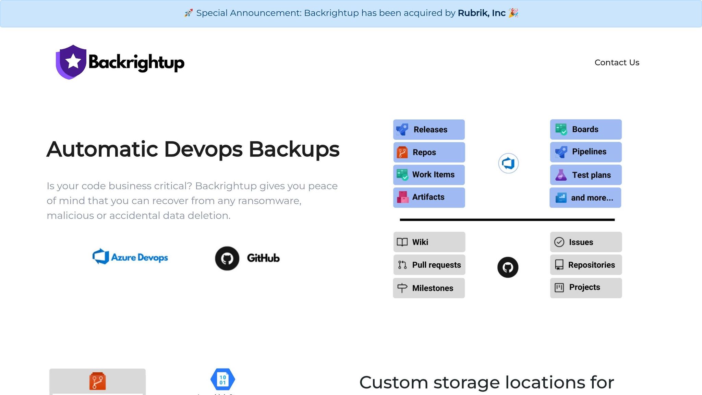Select the Pull requests tile
702x395 pixels.
pos(429,265)
